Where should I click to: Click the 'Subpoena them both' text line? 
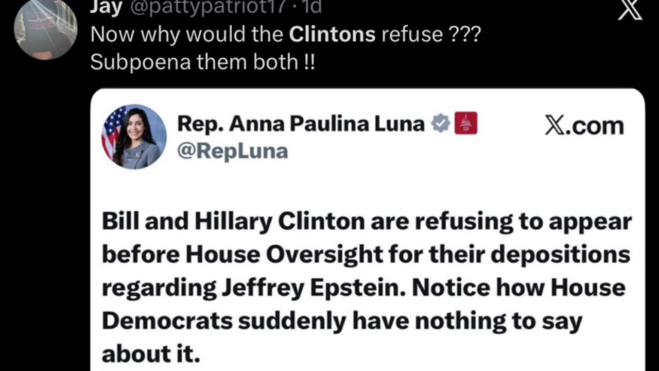202,62
